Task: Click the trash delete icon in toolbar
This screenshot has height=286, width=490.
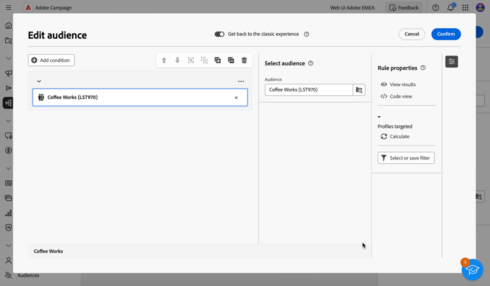Action: [244, 60]
